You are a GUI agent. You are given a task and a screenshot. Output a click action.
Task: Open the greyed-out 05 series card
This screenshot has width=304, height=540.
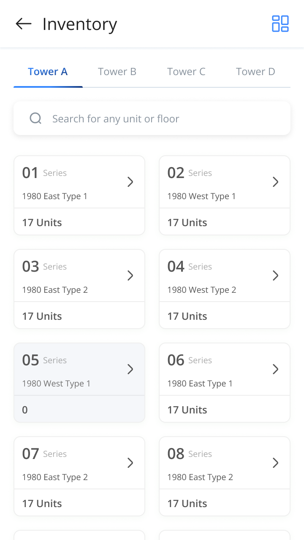coord(79,383)
